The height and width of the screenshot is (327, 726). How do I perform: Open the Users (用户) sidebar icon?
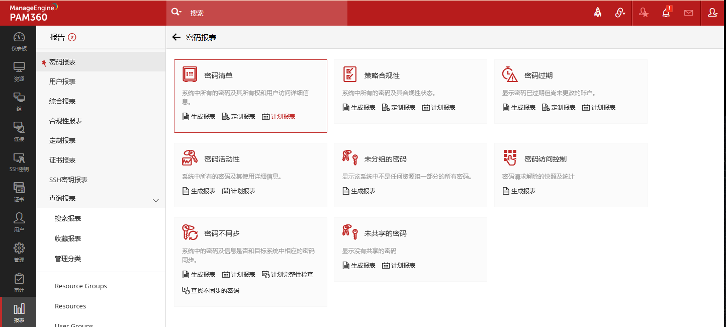(19, 222)
